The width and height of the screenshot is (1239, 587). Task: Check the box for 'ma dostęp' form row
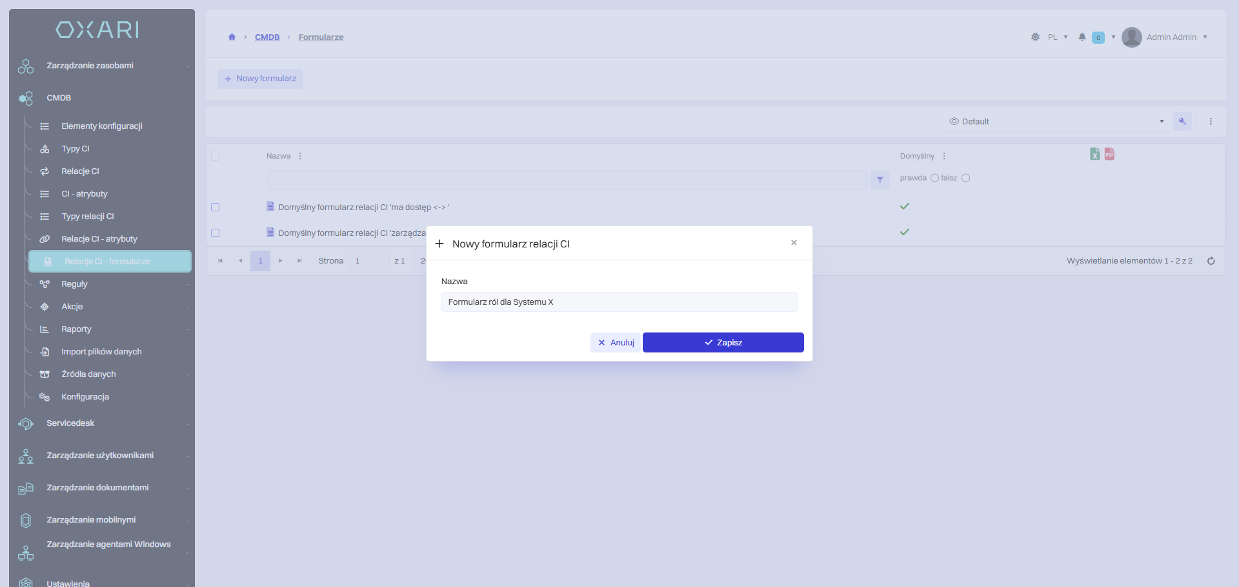[216, 207]
